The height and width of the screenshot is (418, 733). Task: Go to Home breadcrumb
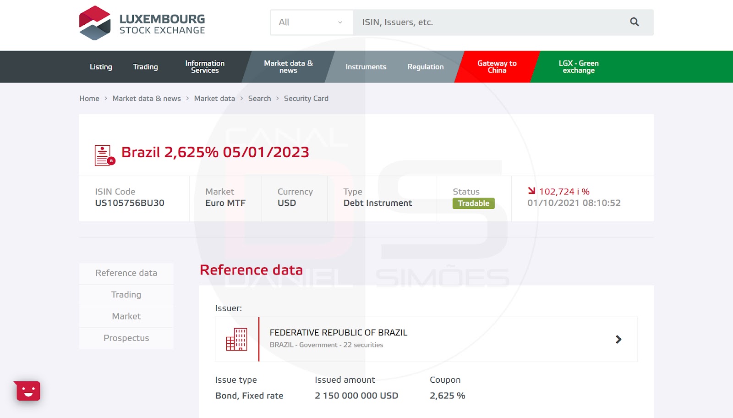tap(89, 99)
